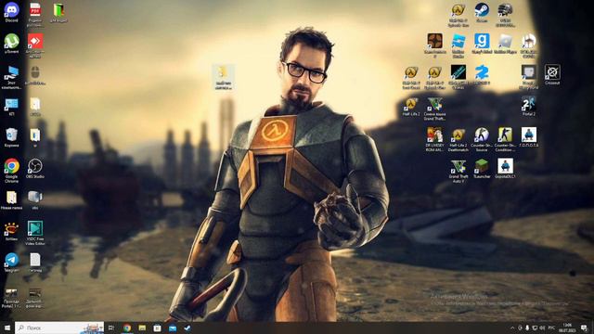This screenshot has width=594, height=334.
Task: Open Microsoft Store taskbar icon
Action: [x=157, y=328]
